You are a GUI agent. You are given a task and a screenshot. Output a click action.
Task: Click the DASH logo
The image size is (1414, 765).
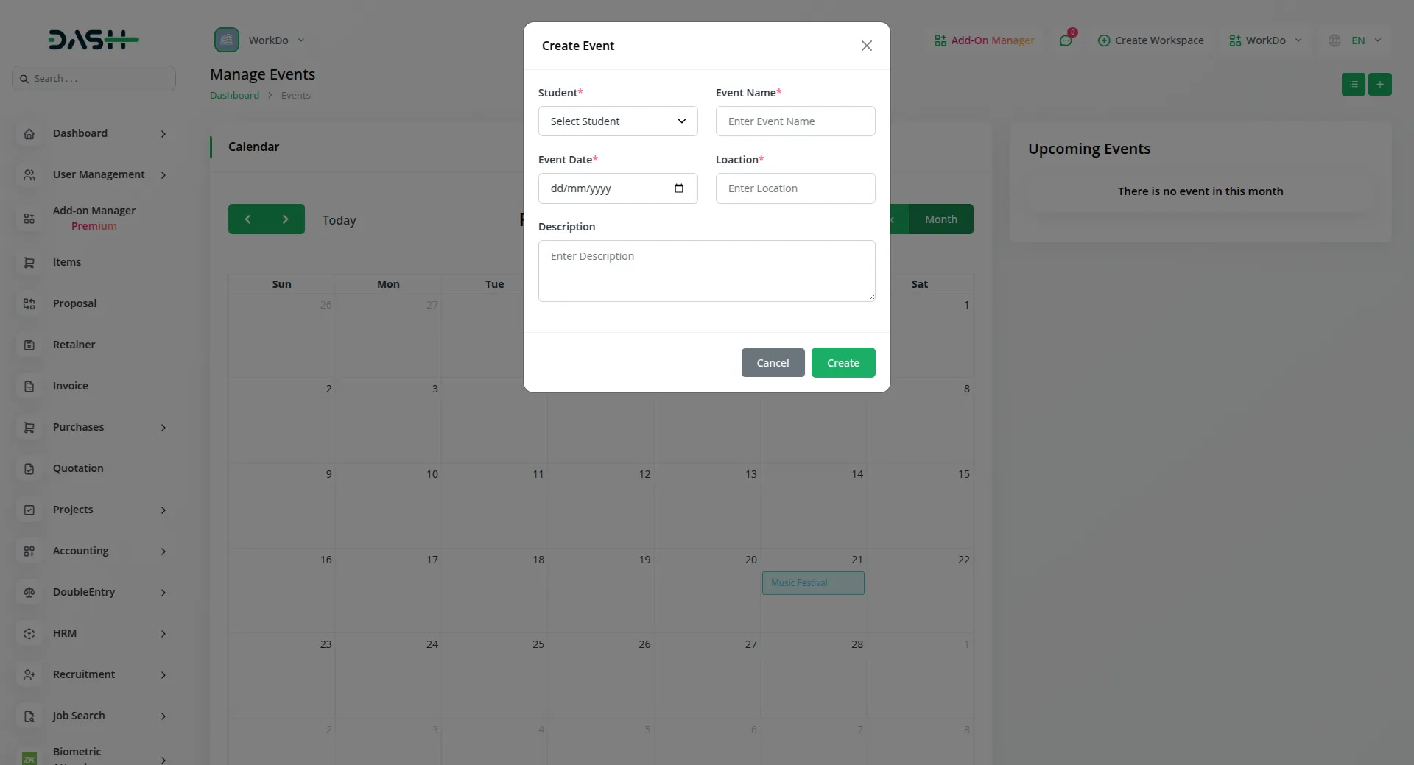pos(94,40)
